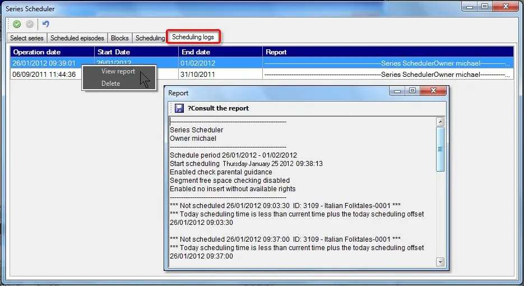Image resolution: width=524 pixels, height=286 pixels.
Task: Sort by the Operation date column header
Action: (x=52, y=52)
